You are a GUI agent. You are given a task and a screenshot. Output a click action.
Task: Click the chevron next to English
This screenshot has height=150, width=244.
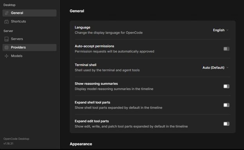tap(227, 30)
